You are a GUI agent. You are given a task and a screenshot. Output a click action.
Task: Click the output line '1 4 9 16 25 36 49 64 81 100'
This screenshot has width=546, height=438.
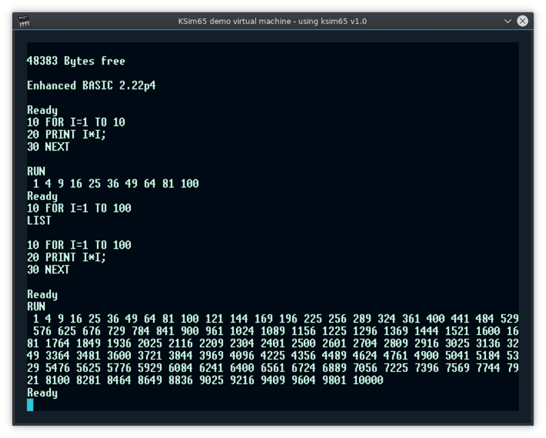tap(116, 184)
